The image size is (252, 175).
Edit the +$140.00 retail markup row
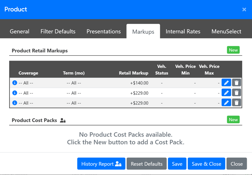point(226,83)
